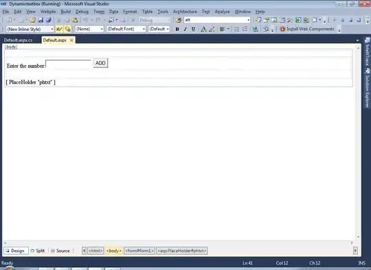
Task: Open Properties Window from toolbar icon
Action: coord(266,20)
